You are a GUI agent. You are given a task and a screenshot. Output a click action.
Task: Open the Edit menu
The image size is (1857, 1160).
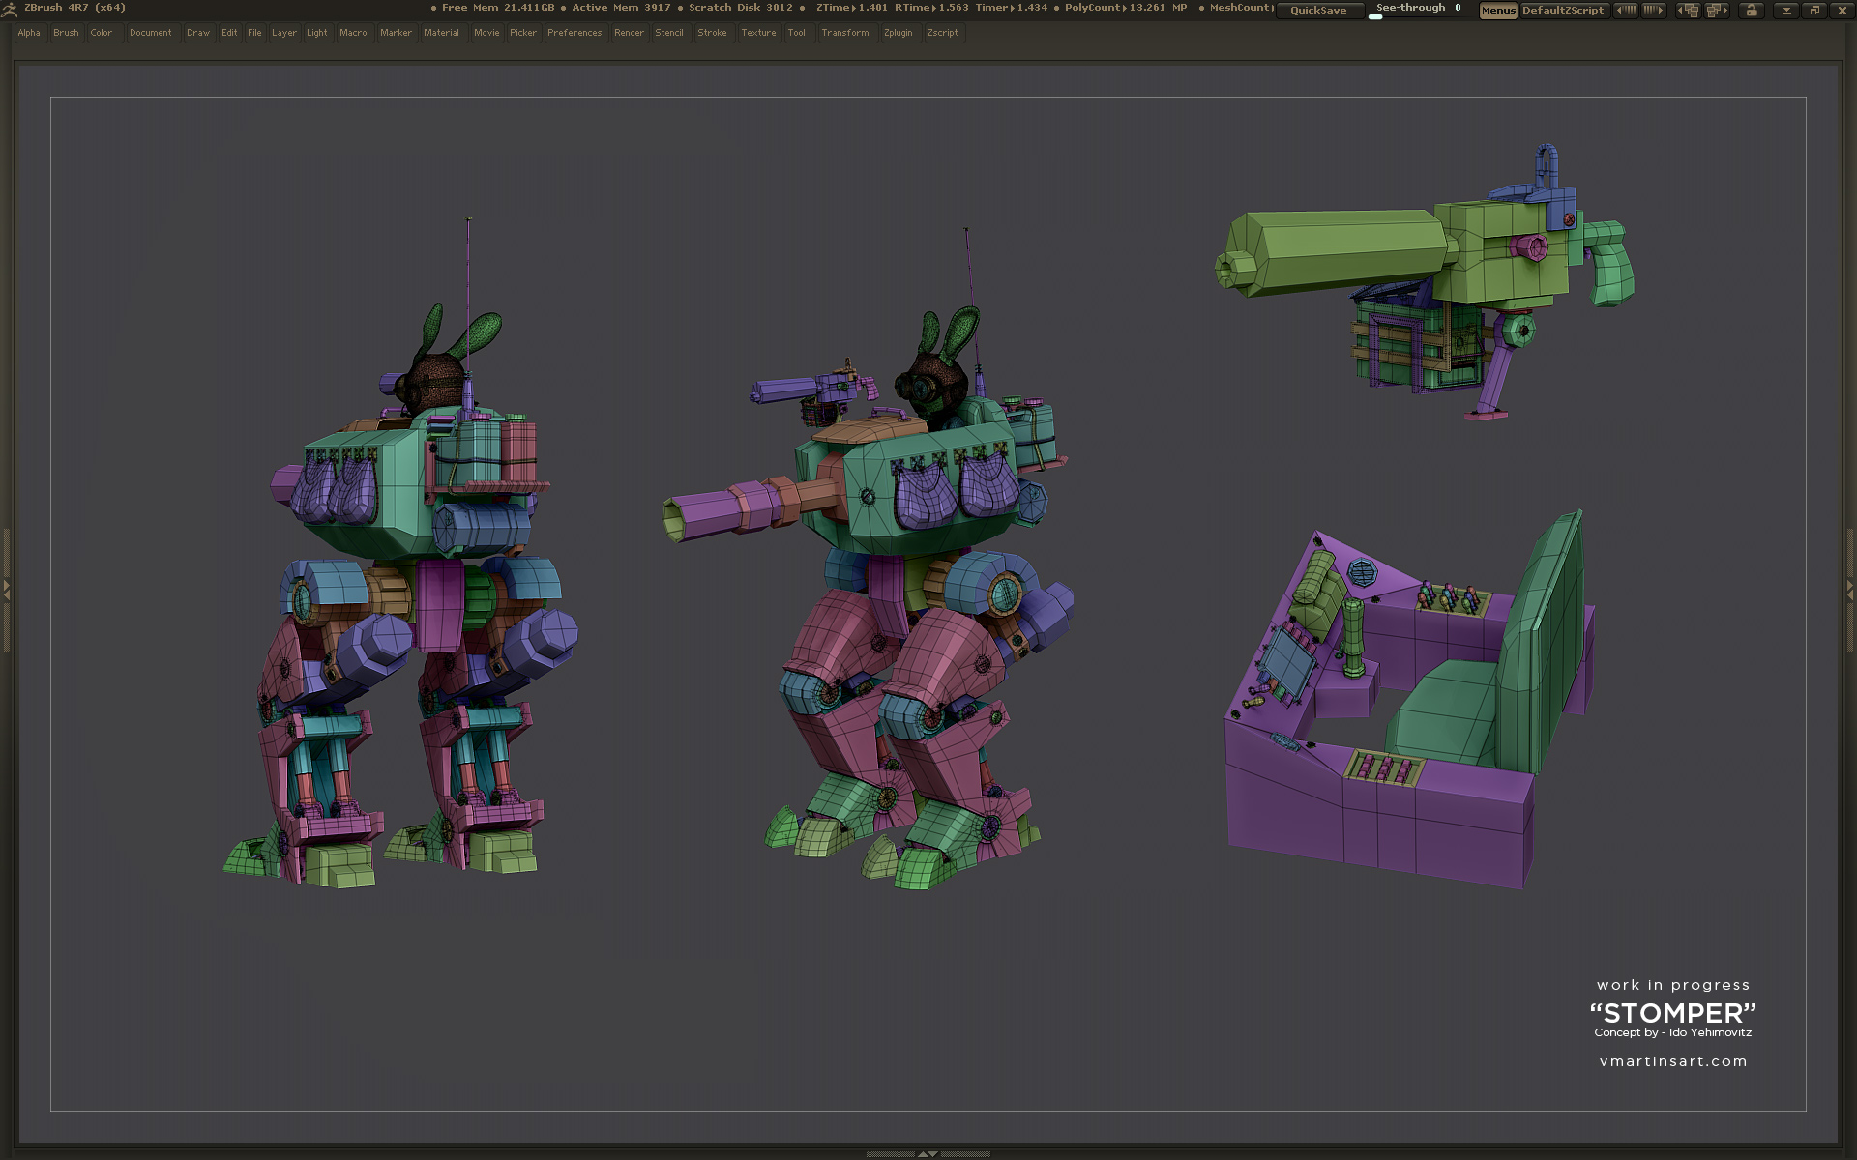coord(229,33)
